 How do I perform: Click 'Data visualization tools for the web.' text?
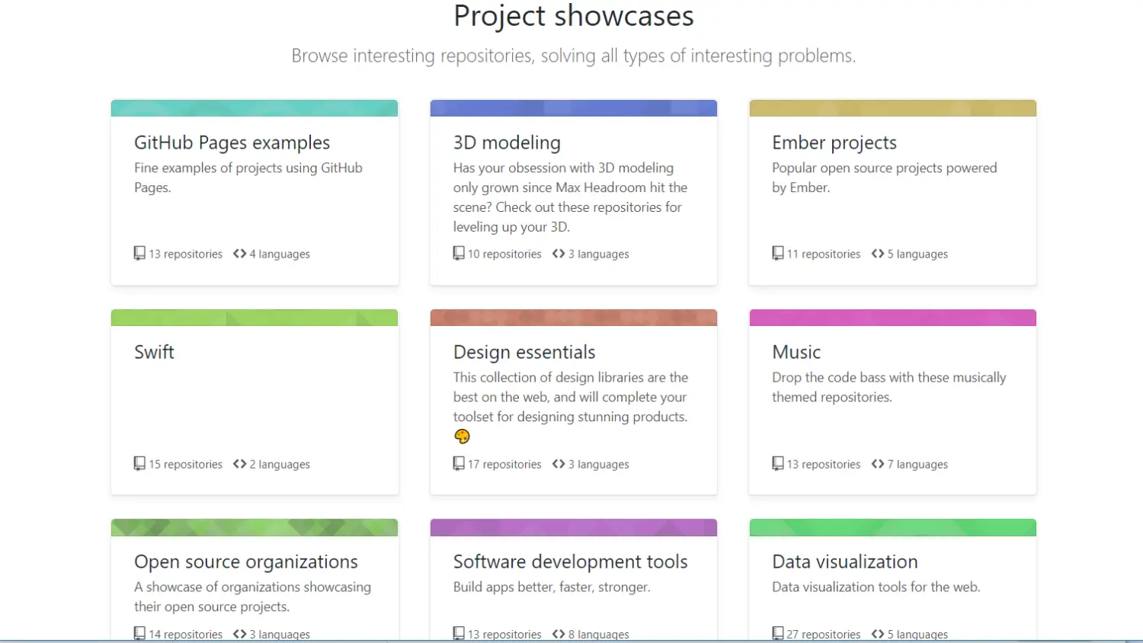[876, 587]
